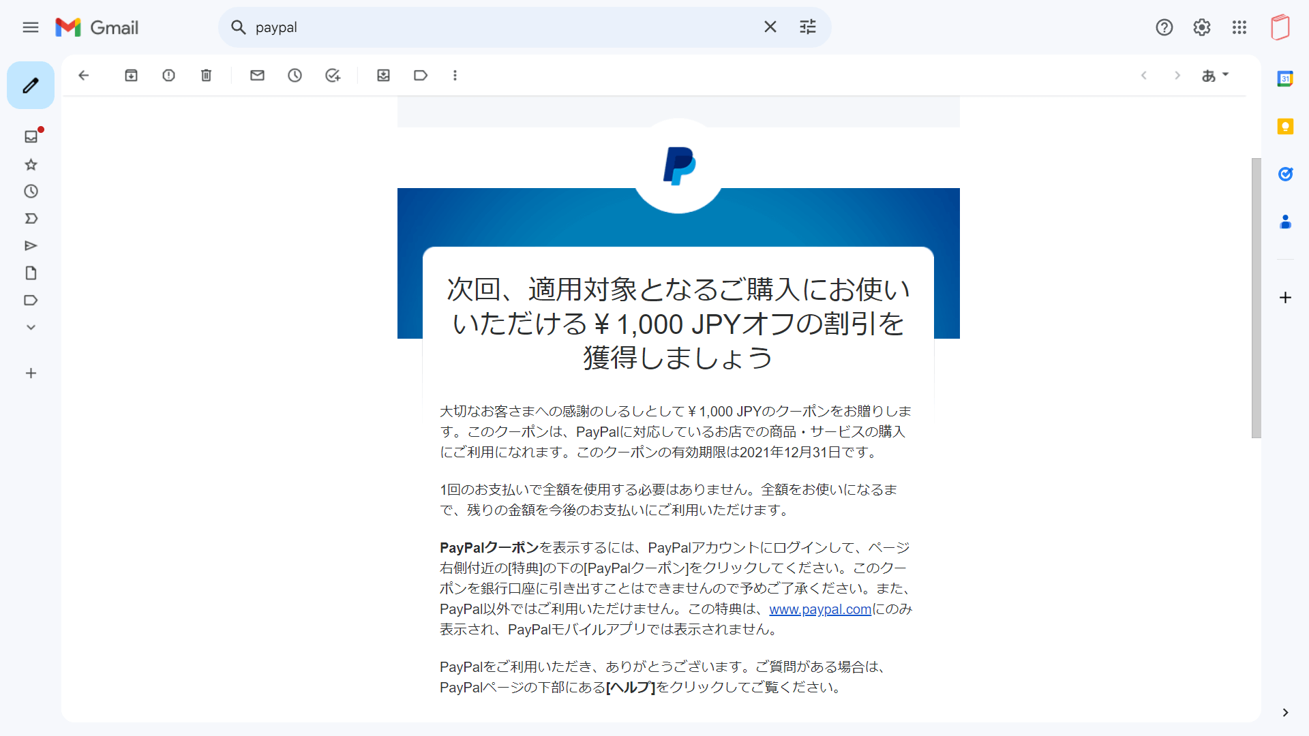Report this email as spam
The width and height of the screenshot is (1309, 736).
coord(168,75)
